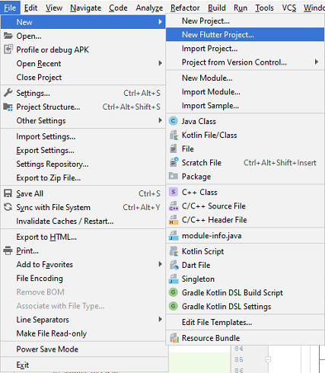
Task: Select Invalidate Caches / Restart...
Action: point(83,221)
